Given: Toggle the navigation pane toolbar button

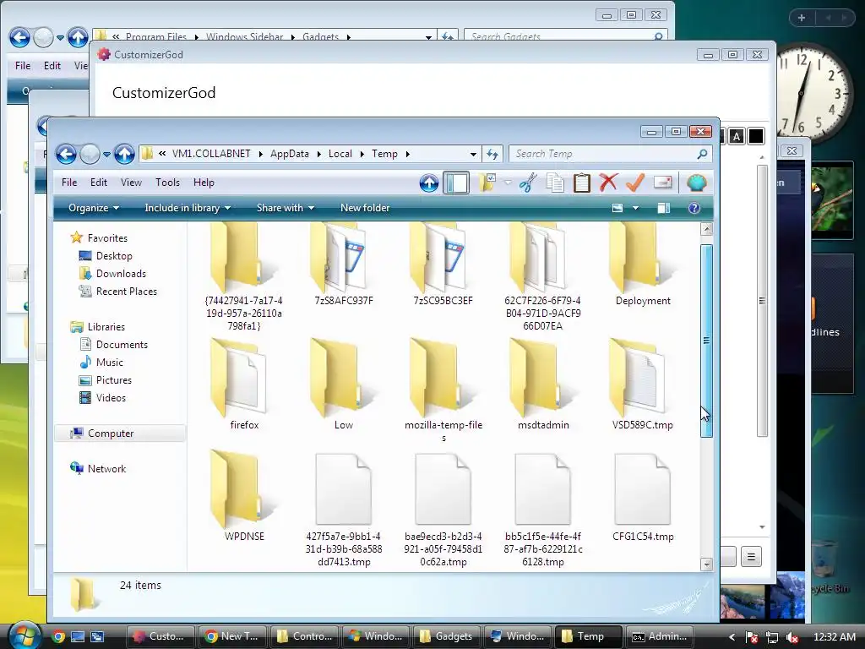Looking at the screenshot, I should point(457,183).
